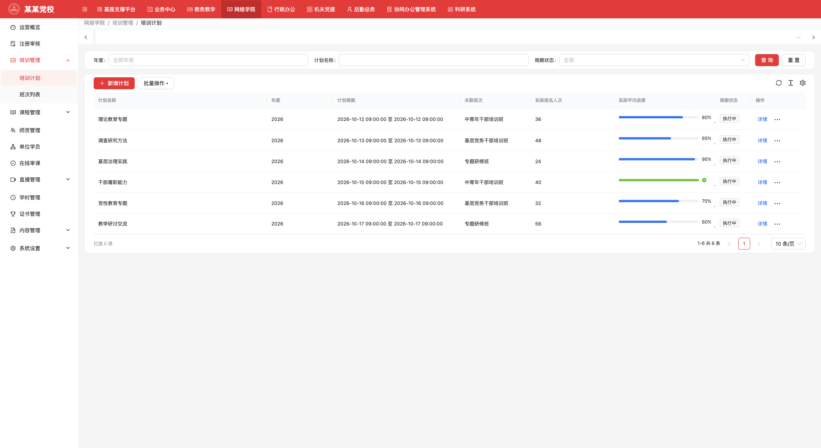
Task: Click the 新增计划 button
Action: click(114, 83)
